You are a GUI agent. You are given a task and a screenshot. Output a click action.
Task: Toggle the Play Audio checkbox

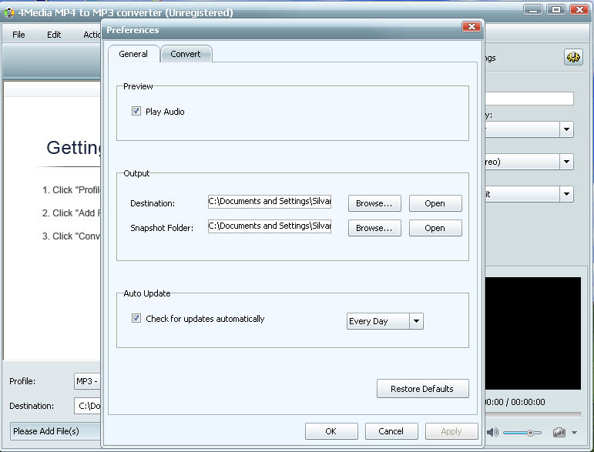(x=136, y=111)
